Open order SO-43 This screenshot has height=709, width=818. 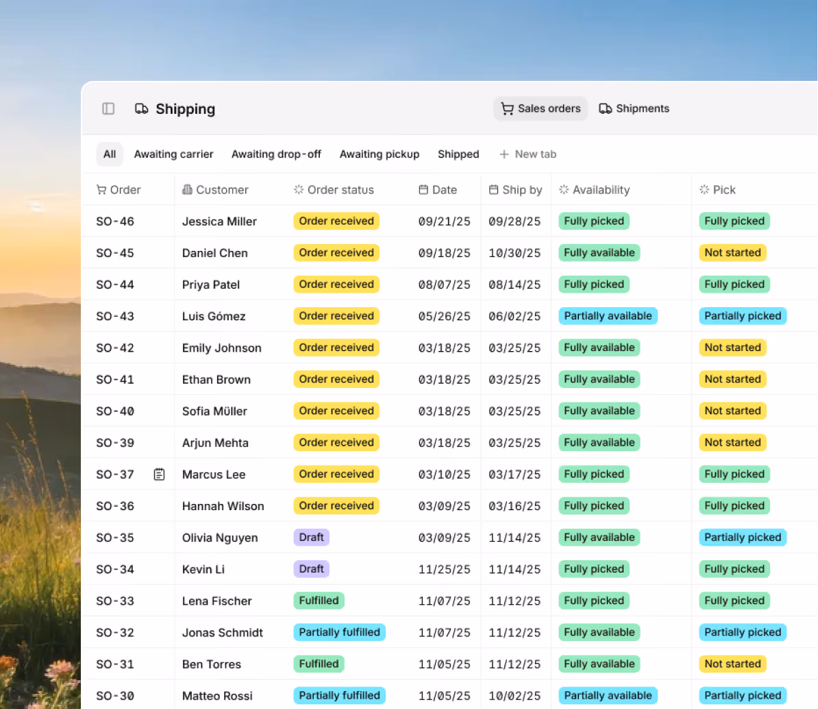click(115, 316)
